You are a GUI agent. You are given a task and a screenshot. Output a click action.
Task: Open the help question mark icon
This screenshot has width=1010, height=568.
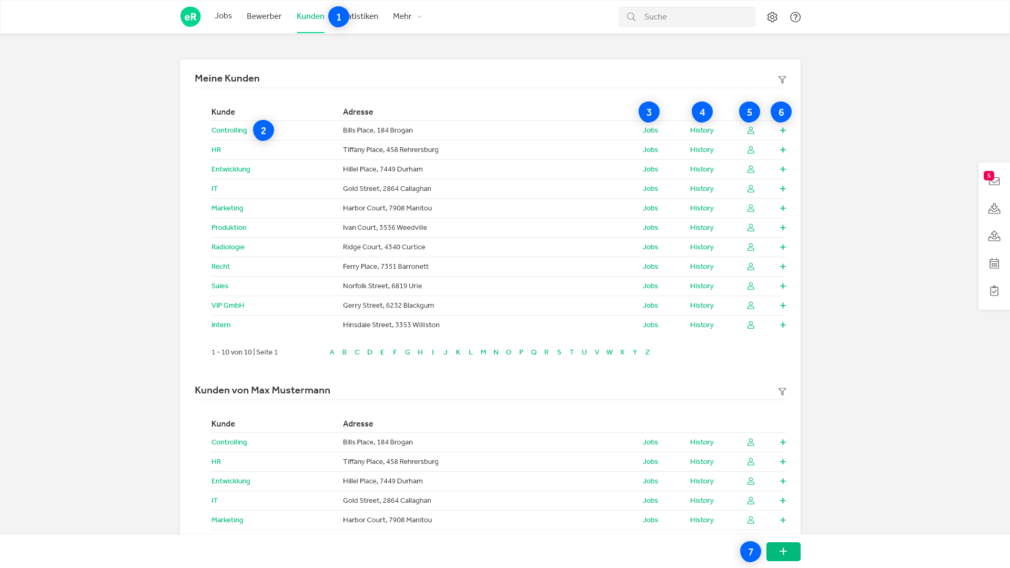pyautogui.click(x=795, y=17)
